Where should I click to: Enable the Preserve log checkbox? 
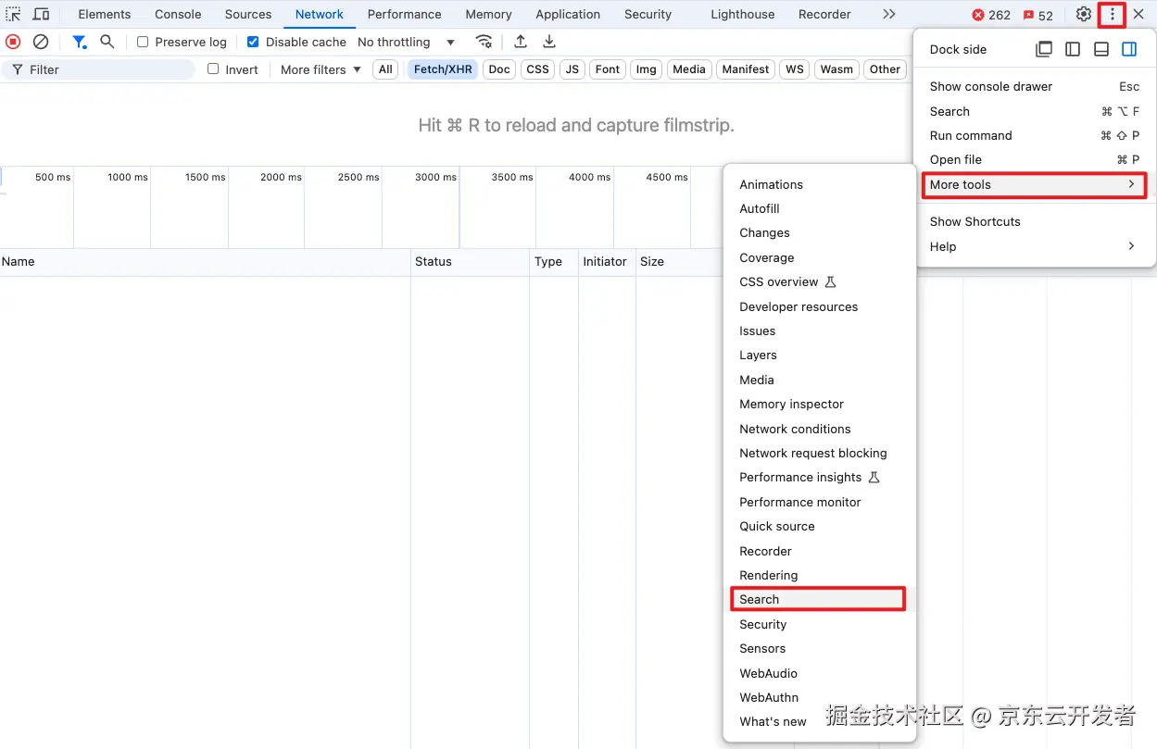coord(143,42)
